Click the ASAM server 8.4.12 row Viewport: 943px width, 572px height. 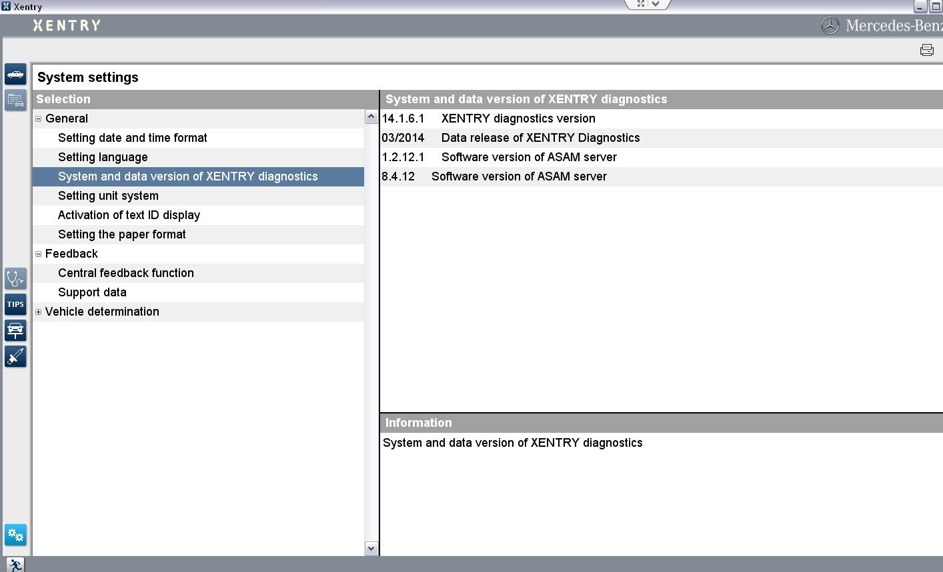[661, 176]
